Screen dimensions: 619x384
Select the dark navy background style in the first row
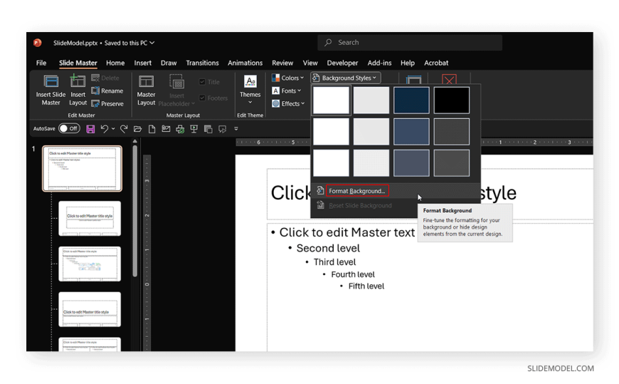pyautogui.click(x=411, y=100)
